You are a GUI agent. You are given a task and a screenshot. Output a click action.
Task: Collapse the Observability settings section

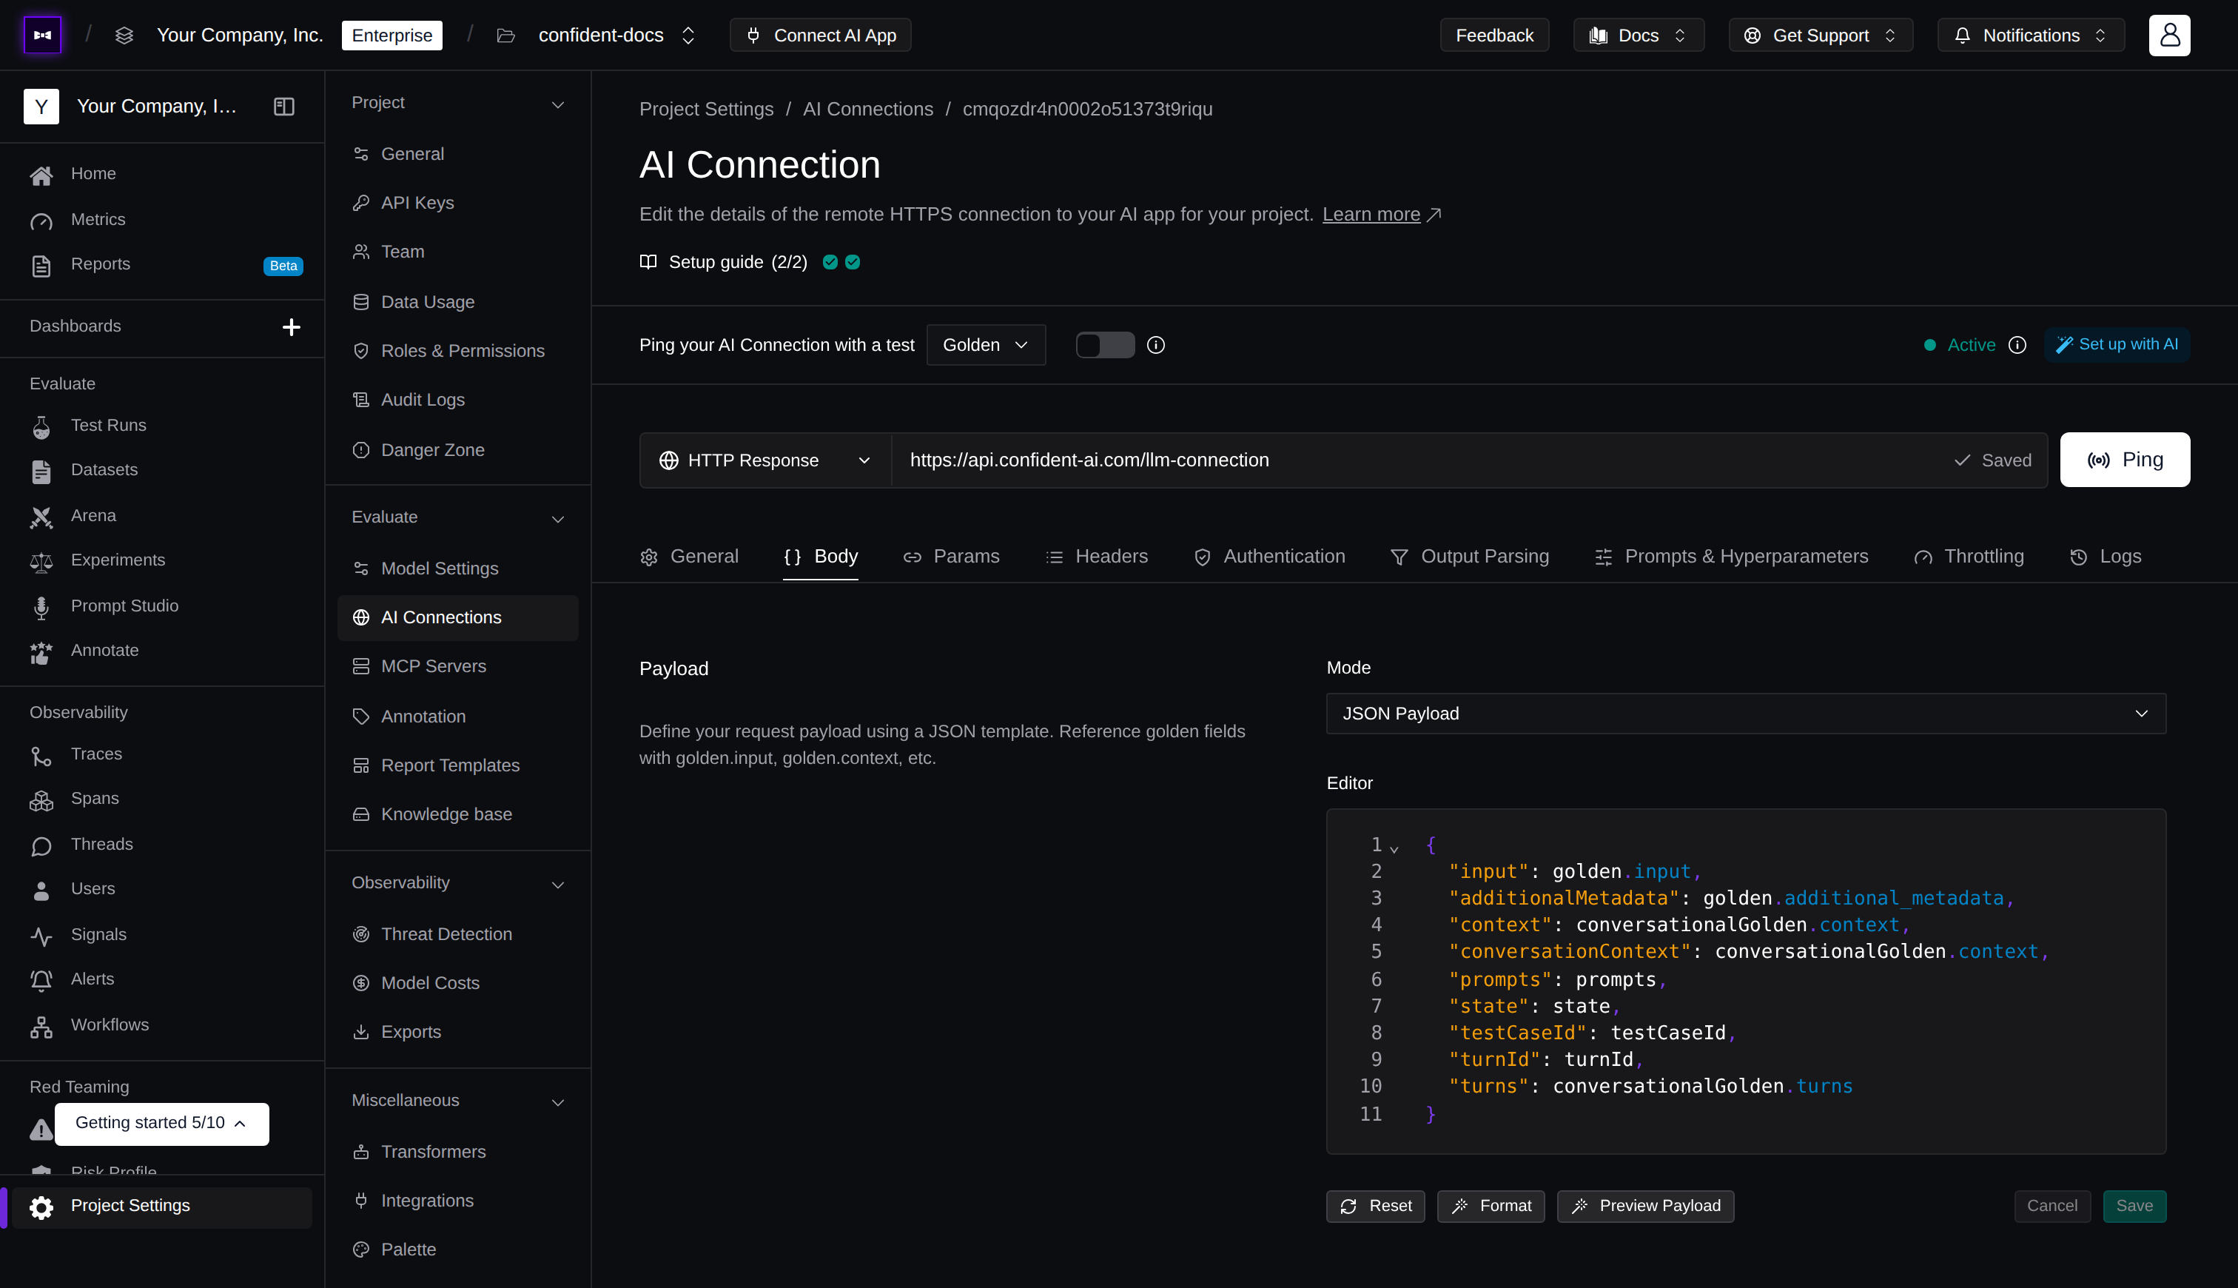click(558, 885)
